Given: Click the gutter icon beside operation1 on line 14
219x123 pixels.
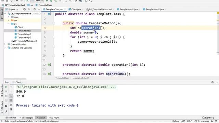Looking at the screenshot, I should [x=49, y=74].
